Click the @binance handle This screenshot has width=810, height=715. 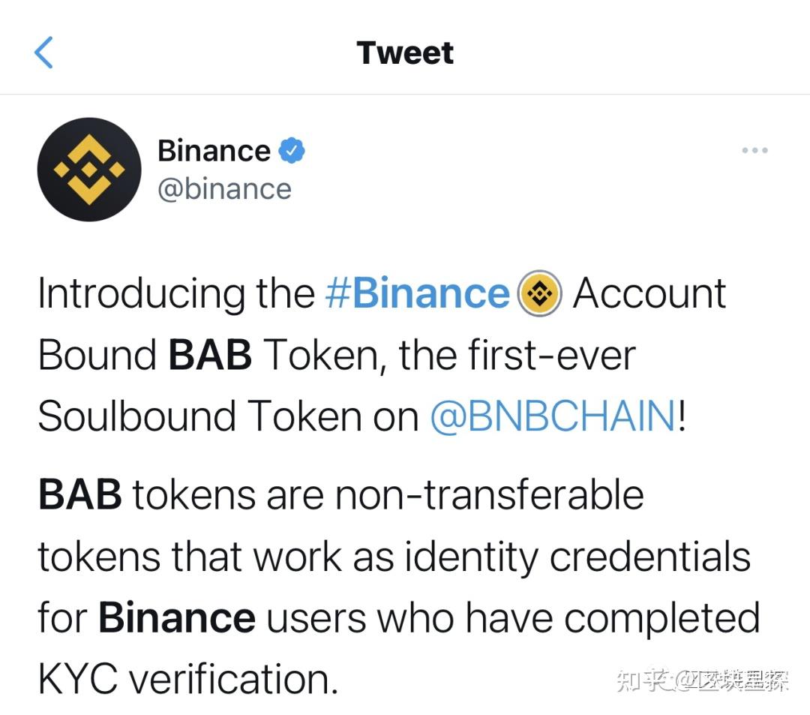click(x=224, y=188)
